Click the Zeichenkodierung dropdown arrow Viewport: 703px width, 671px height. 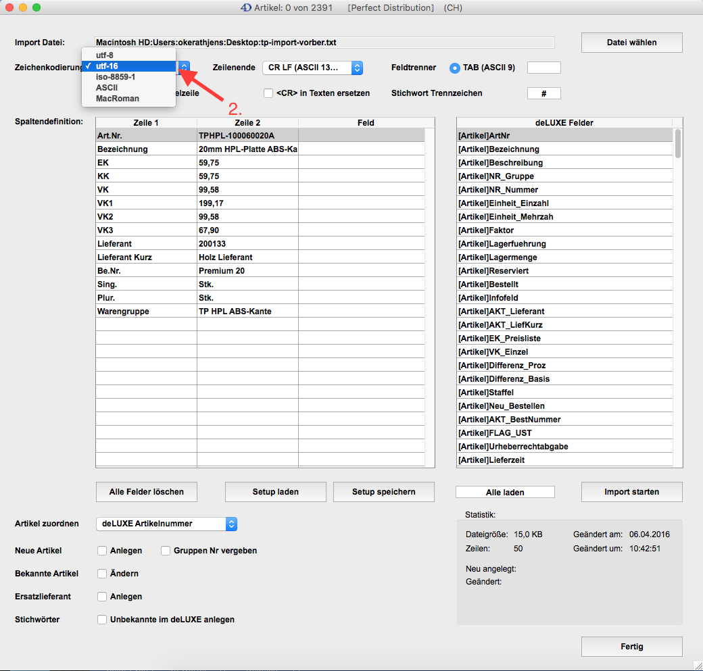click(x=185, y=67)
